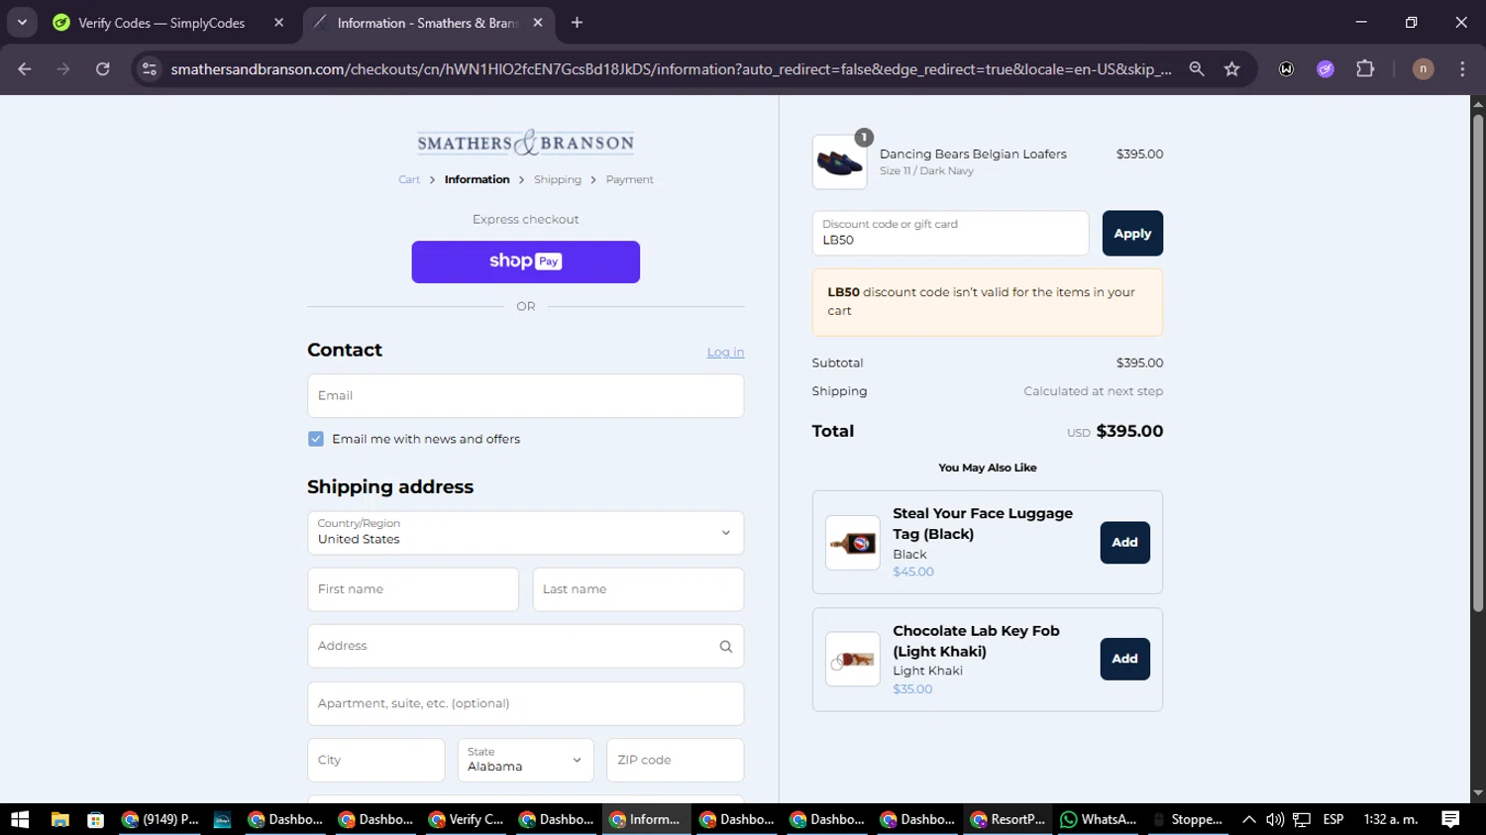
Task: Select the Information - Smathers & Branson tab
Action: pyautogui.click(x=426, y=23)
